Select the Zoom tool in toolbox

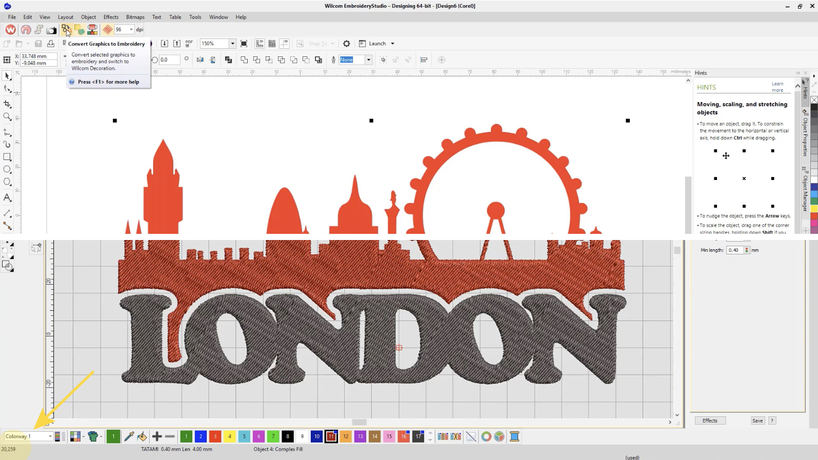click(x=7, y=117)
